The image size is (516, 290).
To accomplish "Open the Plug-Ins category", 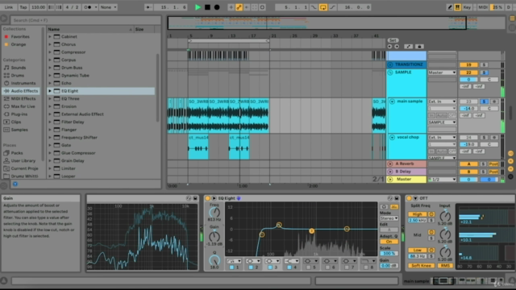I will tap(19, 114).
